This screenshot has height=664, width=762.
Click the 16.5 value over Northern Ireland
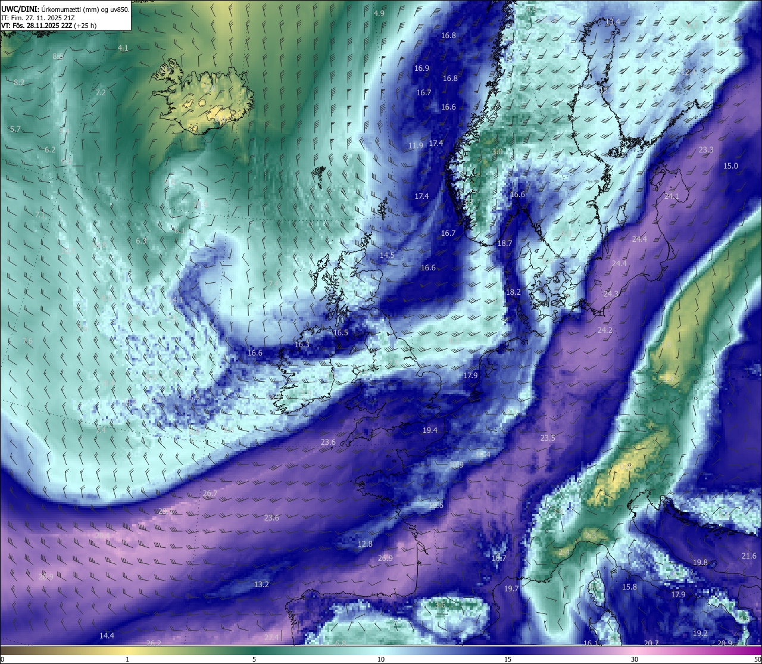tap(341, 332)
